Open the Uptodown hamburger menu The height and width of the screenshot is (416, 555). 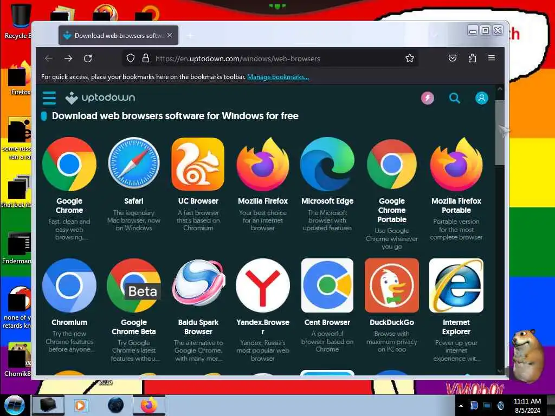(x=49, y=98)
